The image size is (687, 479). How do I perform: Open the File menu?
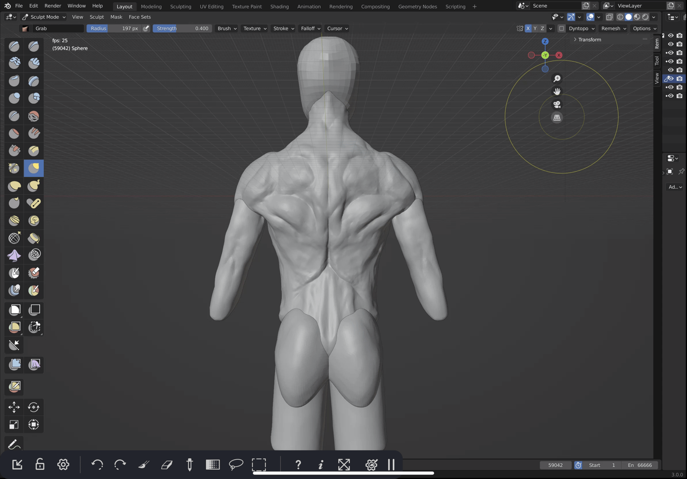(x=19, y=6)
